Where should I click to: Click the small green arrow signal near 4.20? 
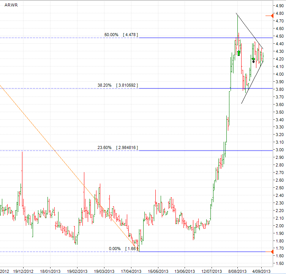[253, 59]
